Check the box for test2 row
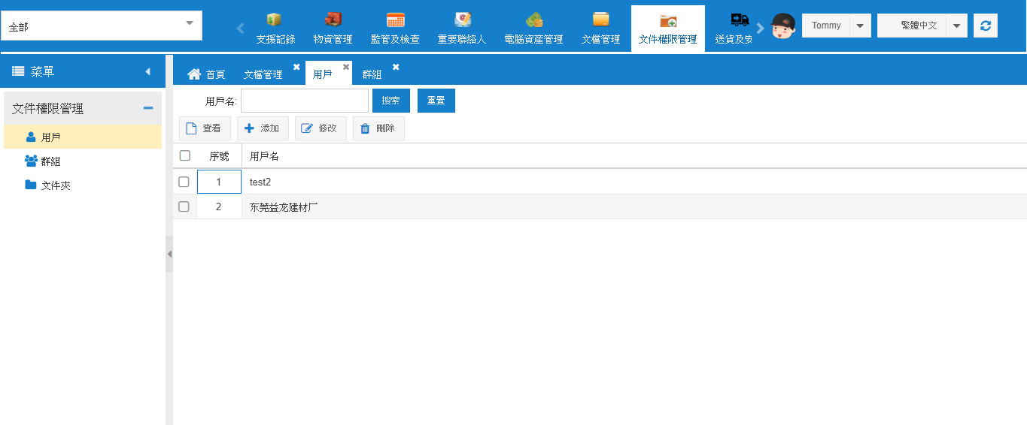 click(184, 182)
